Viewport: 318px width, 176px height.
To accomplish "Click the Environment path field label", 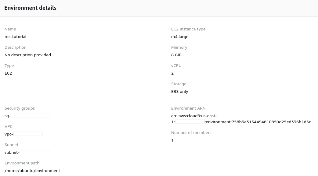I will click(22, 163).
